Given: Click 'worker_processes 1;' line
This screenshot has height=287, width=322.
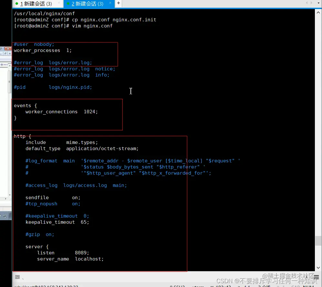Looking at the screenshot, I should (x=43, y=50).
